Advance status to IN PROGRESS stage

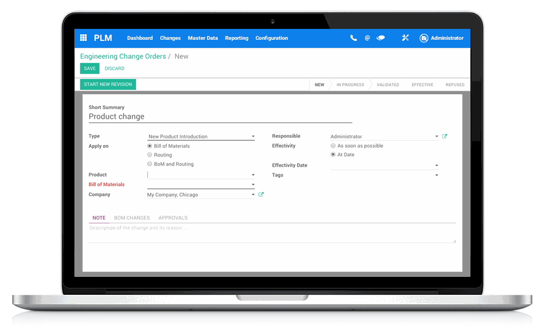click(x=350, y=84)
